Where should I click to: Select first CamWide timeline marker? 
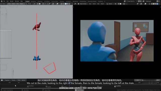point(30,86)
